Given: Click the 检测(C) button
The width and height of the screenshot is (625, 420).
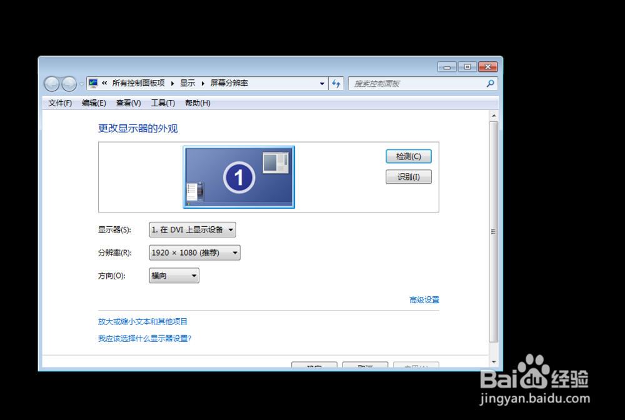Looking at the screenshot, I should pos(409,156).
